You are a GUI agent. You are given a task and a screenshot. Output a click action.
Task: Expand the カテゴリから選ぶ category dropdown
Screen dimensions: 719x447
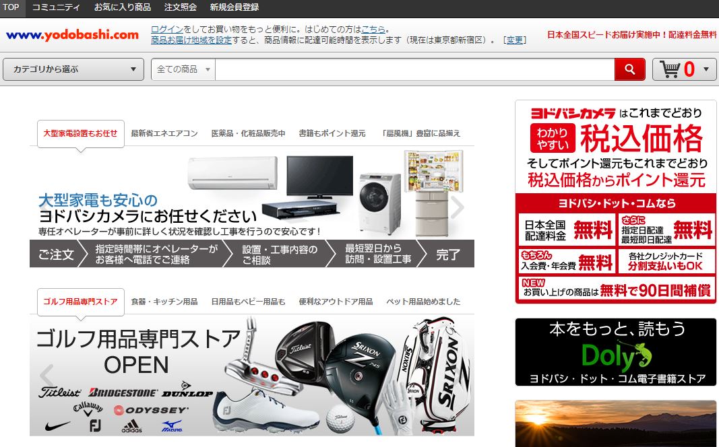pyautogui.click(x=73, y=69)
